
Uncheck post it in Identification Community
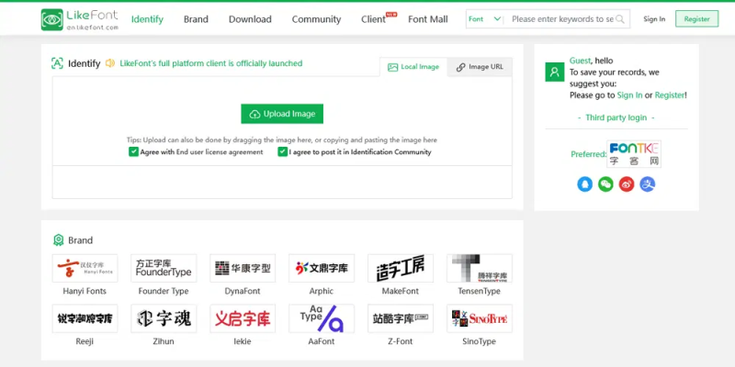pyautogui.click(x=282, y=151)
